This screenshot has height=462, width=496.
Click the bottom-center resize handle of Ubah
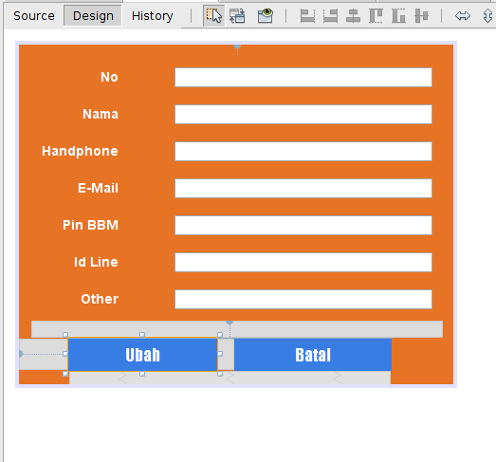pos(142,374)
